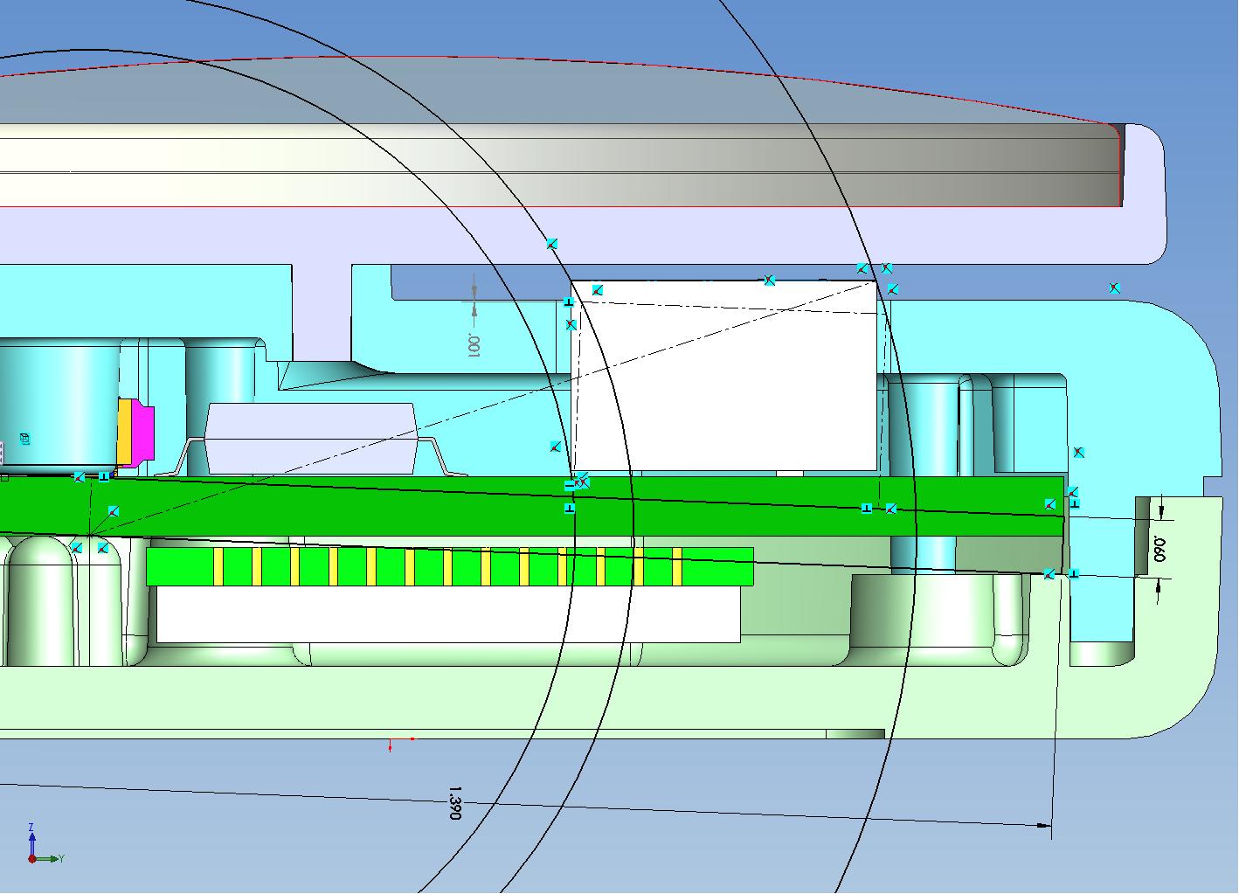Click the red origin marker near bottom edge

point(391,745)
